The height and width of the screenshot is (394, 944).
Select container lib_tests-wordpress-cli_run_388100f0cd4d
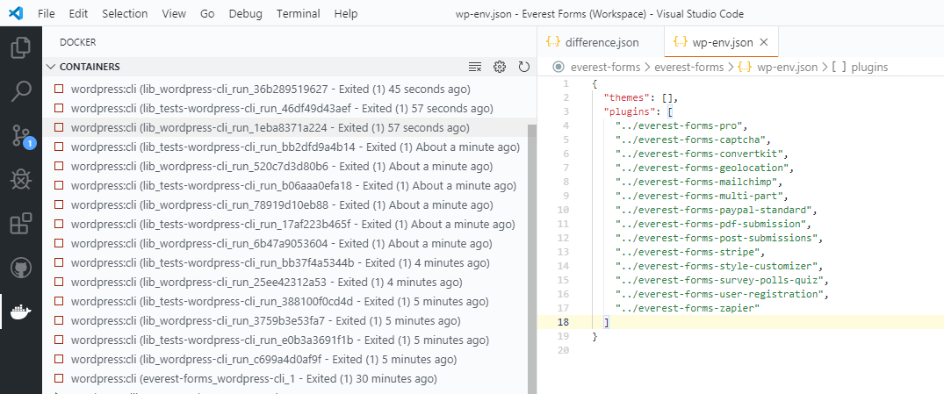[x=285, y=301]
